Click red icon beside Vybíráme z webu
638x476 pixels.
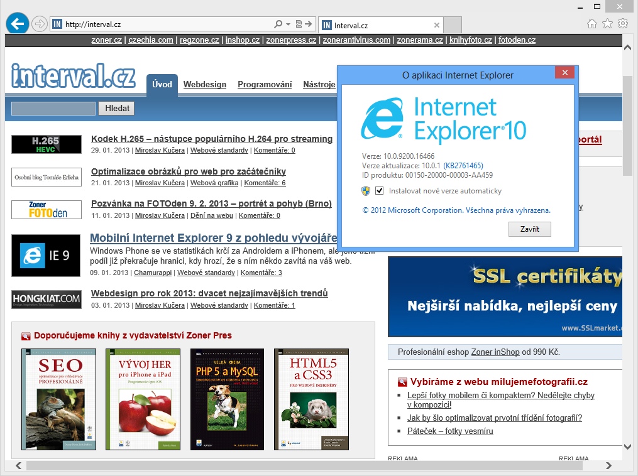[402, 382]
